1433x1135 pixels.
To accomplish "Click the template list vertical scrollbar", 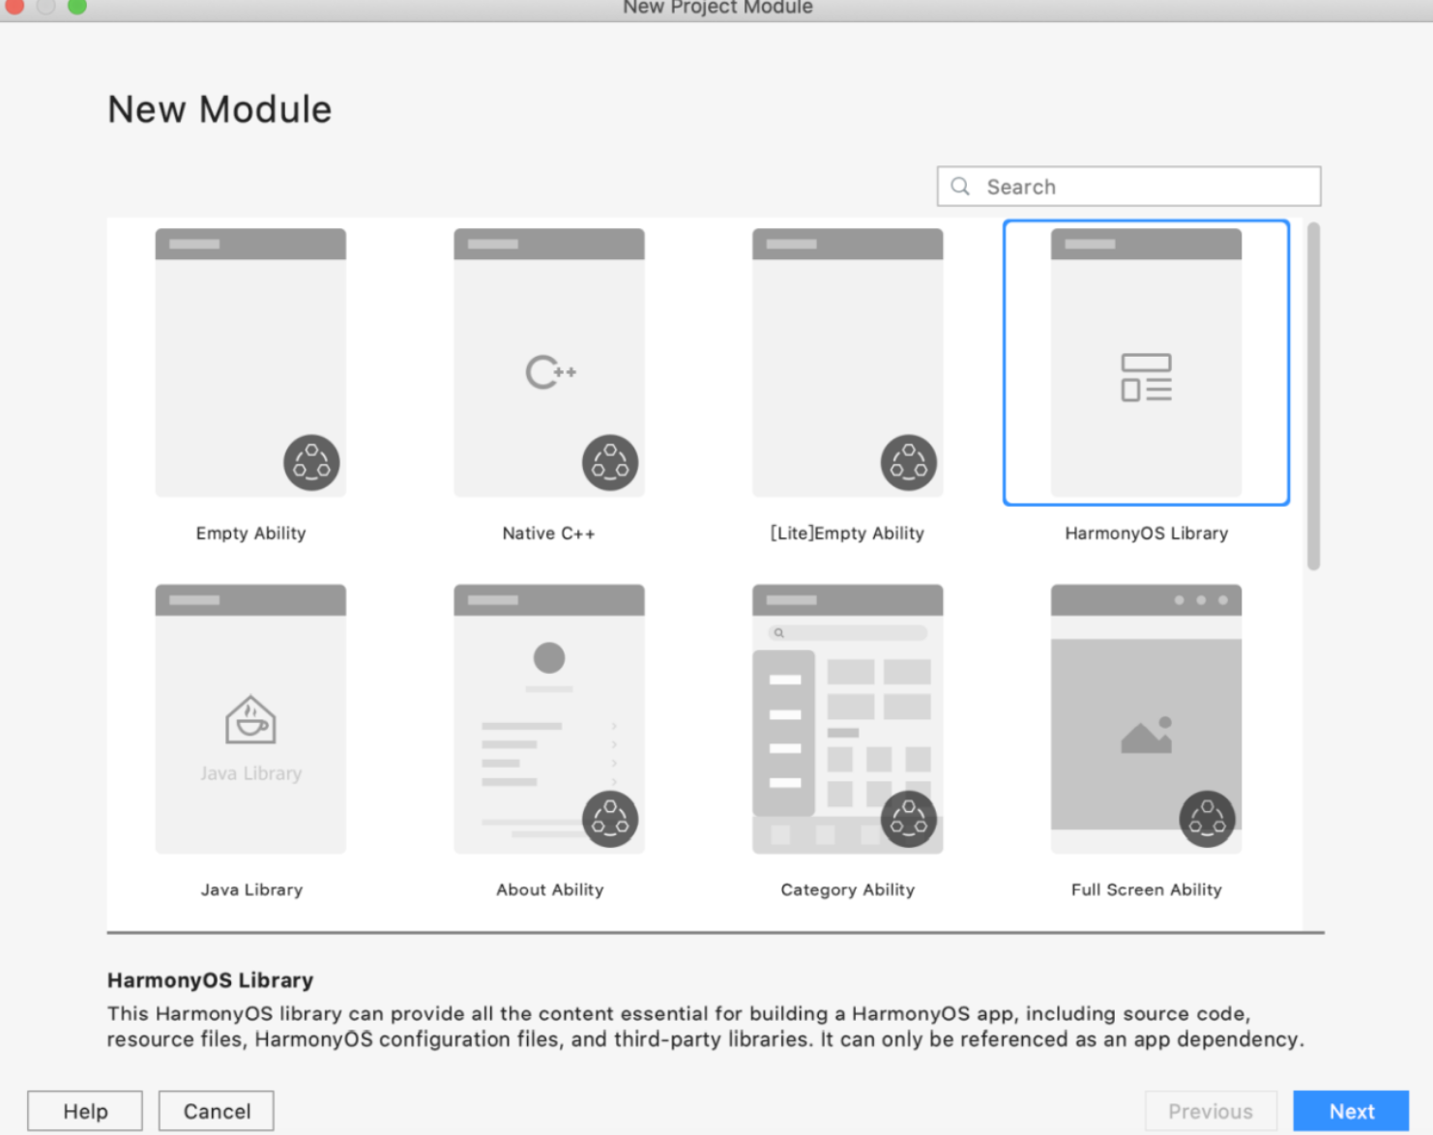I will tap(1313, 396).
